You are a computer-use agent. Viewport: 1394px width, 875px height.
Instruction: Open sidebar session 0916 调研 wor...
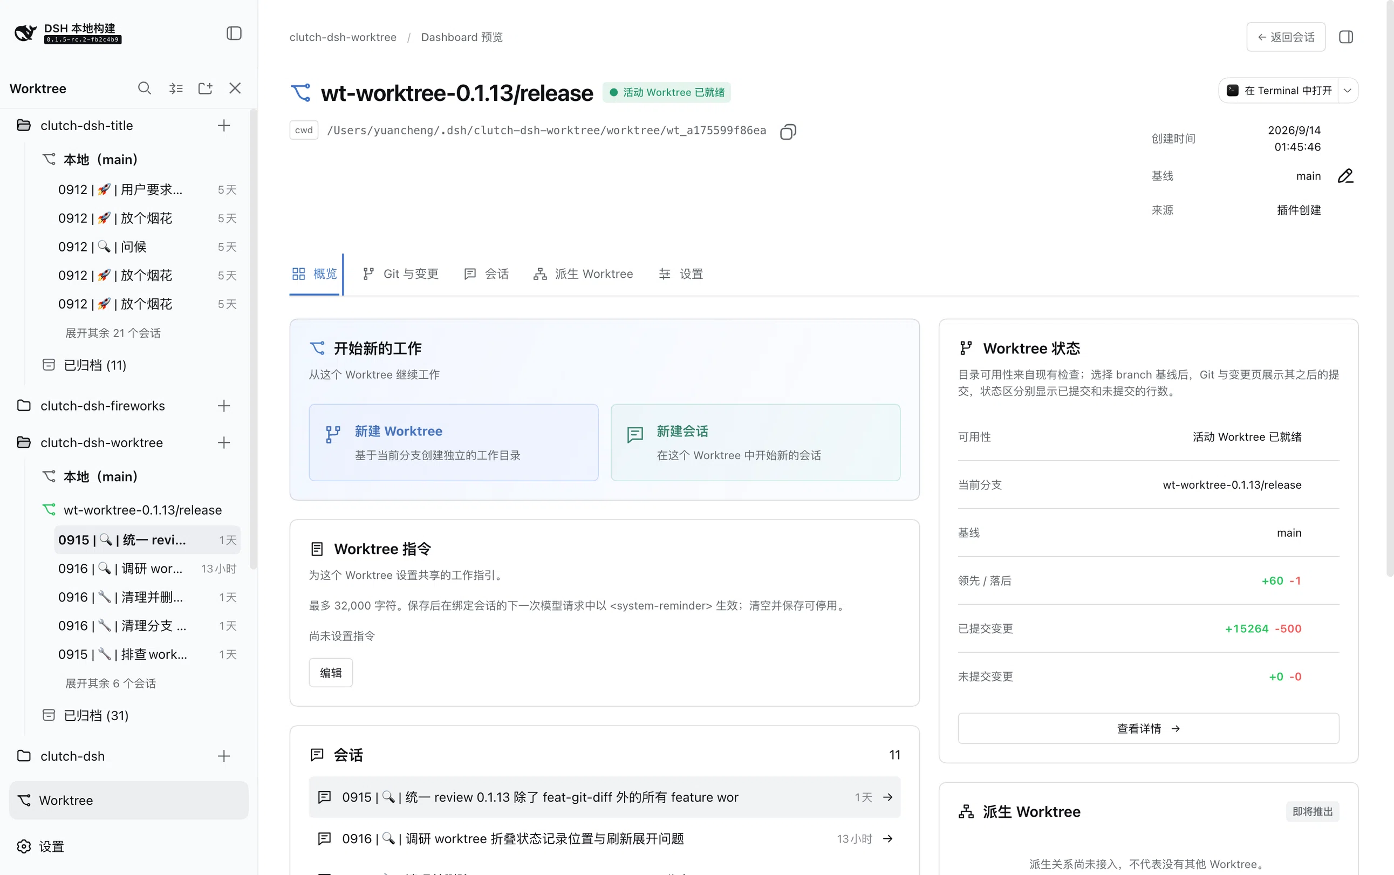coord(148,569)
